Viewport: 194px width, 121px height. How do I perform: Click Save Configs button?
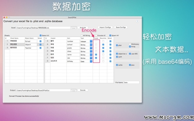(121, 27)
